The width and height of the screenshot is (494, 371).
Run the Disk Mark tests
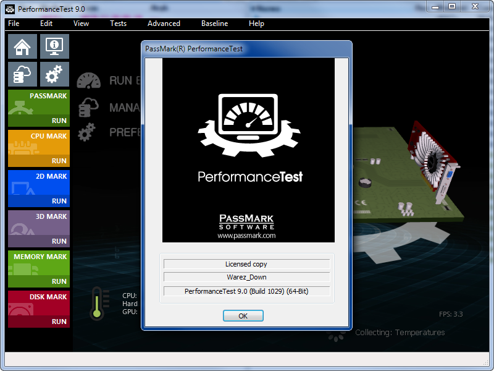tap(59, 322)
